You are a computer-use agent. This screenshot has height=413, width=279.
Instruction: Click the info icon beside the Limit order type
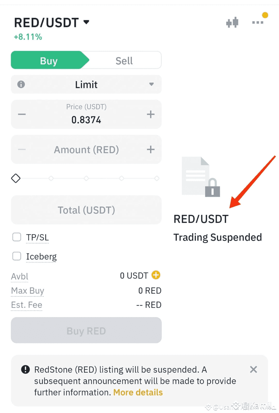[x=21, y=84]
